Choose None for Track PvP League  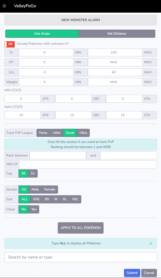click(x=43, y=133)
